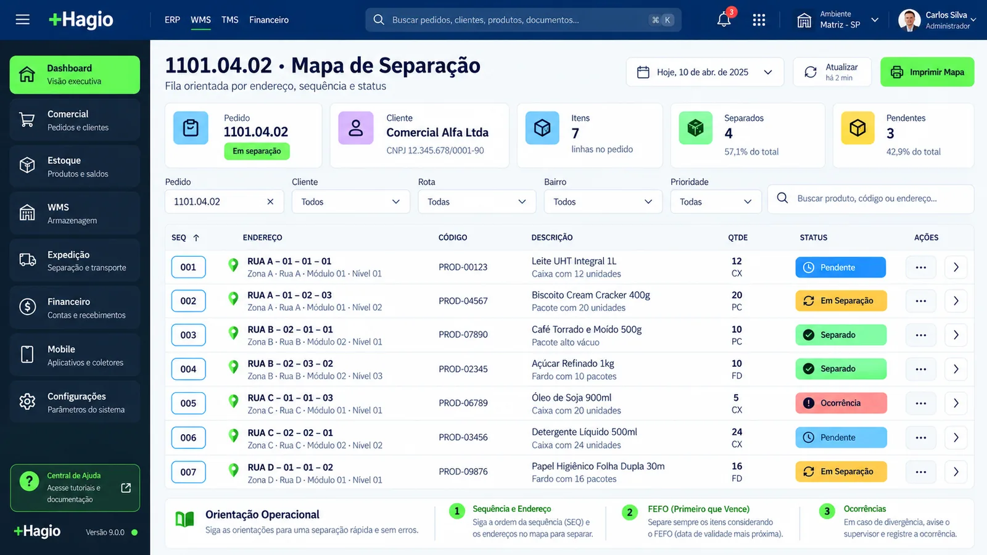Open details arrow for Biscoito Cream Cracker row

[x=956, y=301]
